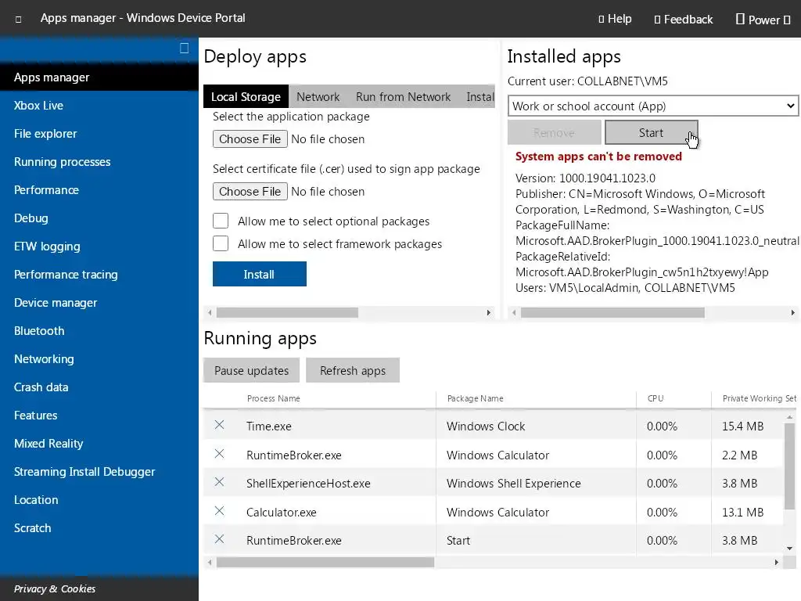801x601 pixels.
Task: Pause updates for running apps
Action: [251, 371]
